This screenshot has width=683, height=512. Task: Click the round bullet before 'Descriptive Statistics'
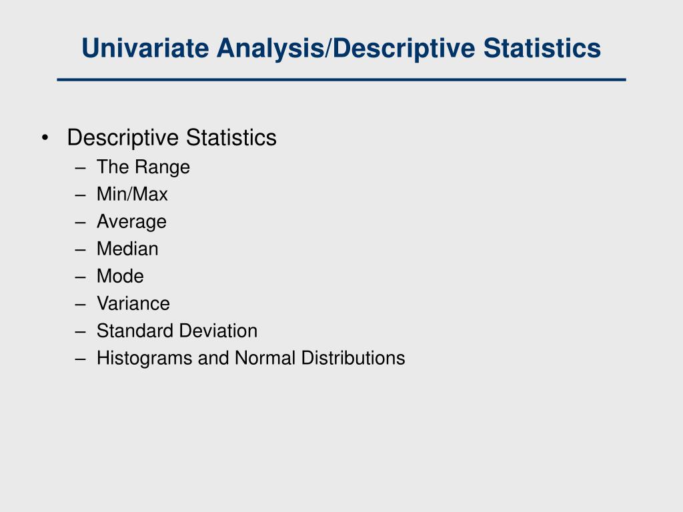45,138
